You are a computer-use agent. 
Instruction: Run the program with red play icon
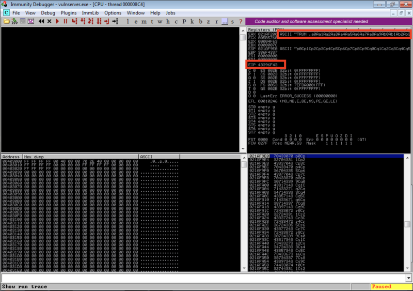click(x=57, y=21)
